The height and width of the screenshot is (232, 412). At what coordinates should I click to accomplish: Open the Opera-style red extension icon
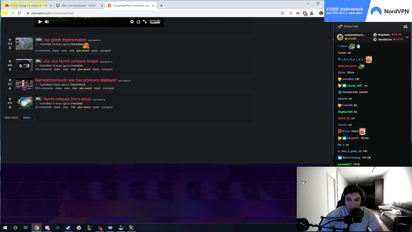tap(304, 13)
